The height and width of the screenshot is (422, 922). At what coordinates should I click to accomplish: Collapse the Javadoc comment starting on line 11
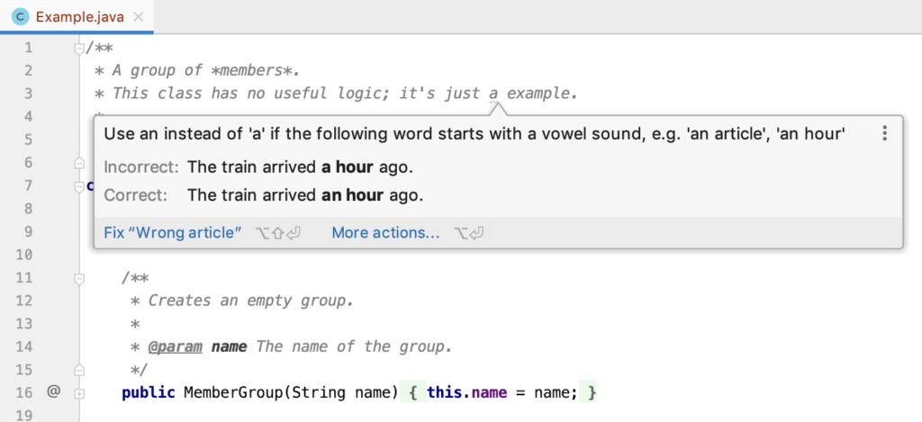point(79,279)
